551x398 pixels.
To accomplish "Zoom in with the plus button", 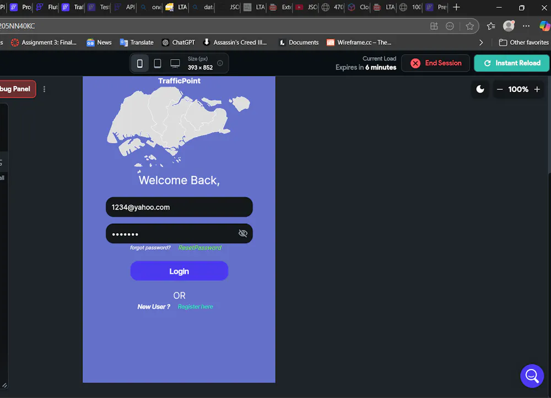I will point(537,89).
